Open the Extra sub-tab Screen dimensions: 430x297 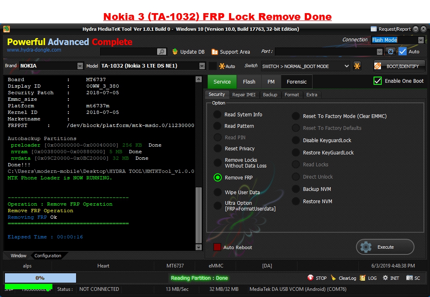(x=312, y=95)
